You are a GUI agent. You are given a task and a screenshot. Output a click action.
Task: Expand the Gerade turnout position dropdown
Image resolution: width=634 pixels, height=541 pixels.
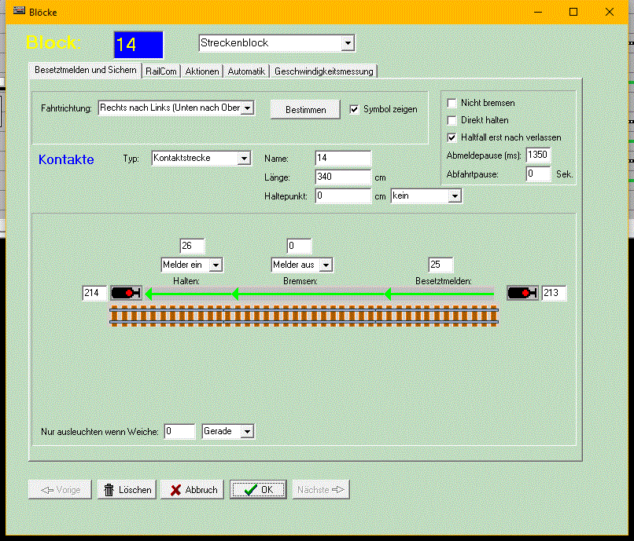coord(247,431)
